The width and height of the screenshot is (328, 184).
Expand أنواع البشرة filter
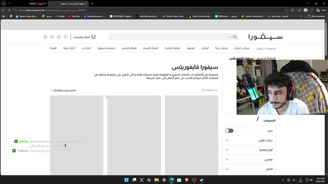(x=249, y=150)
